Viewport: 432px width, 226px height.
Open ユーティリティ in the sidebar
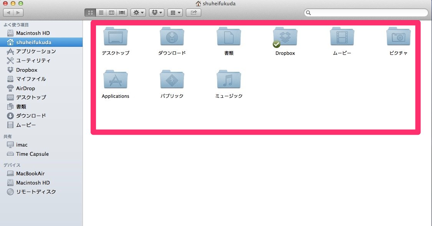click(41, 61)
